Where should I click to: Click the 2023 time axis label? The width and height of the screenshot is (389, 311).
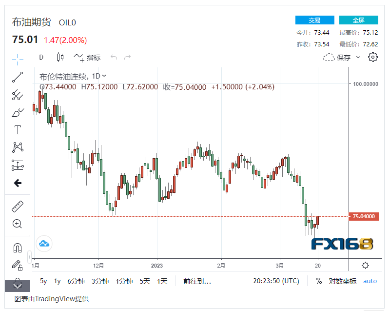tap(157, 266)
